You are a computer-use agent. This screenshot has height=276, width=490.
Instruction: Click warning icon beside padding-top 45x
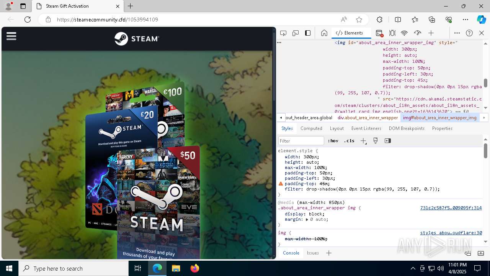(281, 184)
